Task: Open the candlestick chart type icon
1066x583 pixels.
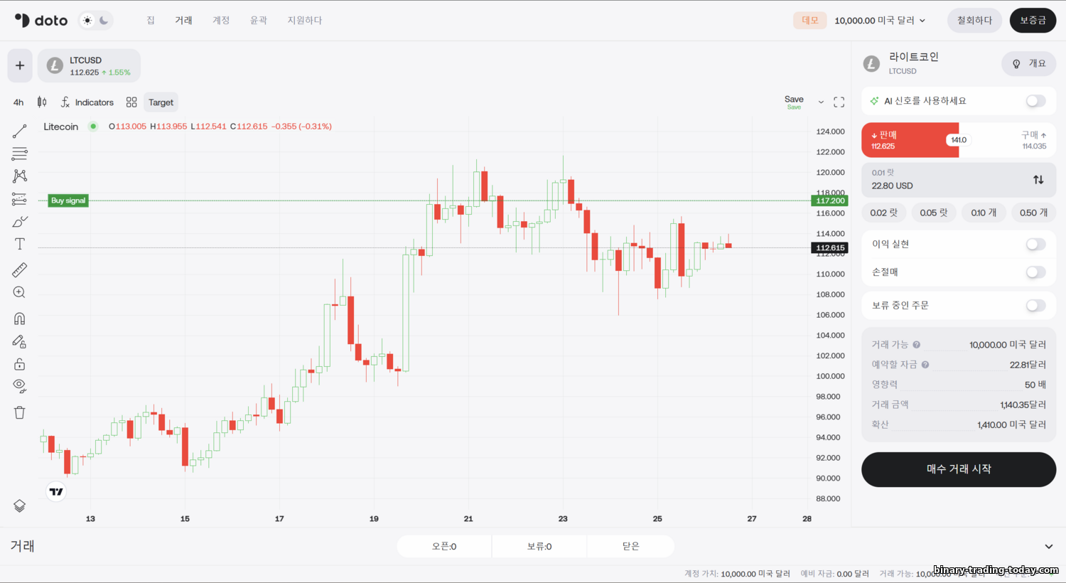Action: [x=42, y=102]
